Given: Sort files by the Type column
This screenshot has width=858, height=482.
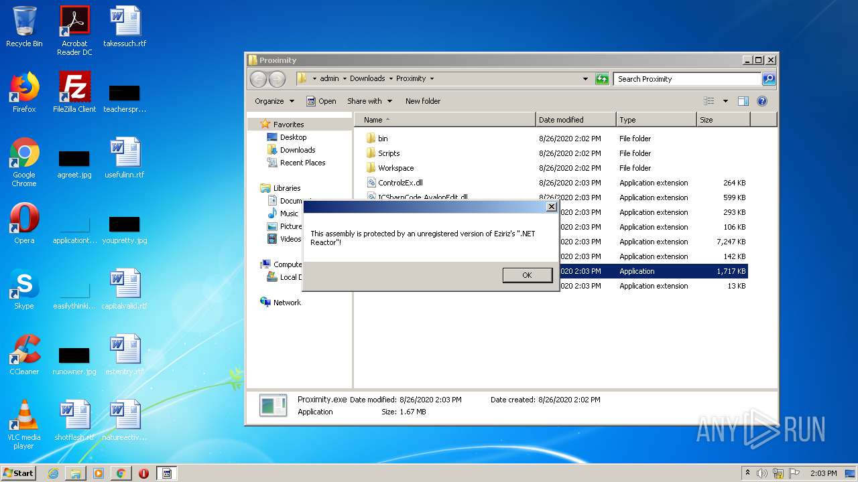Looking at the screenshot, I should point(656,120).
